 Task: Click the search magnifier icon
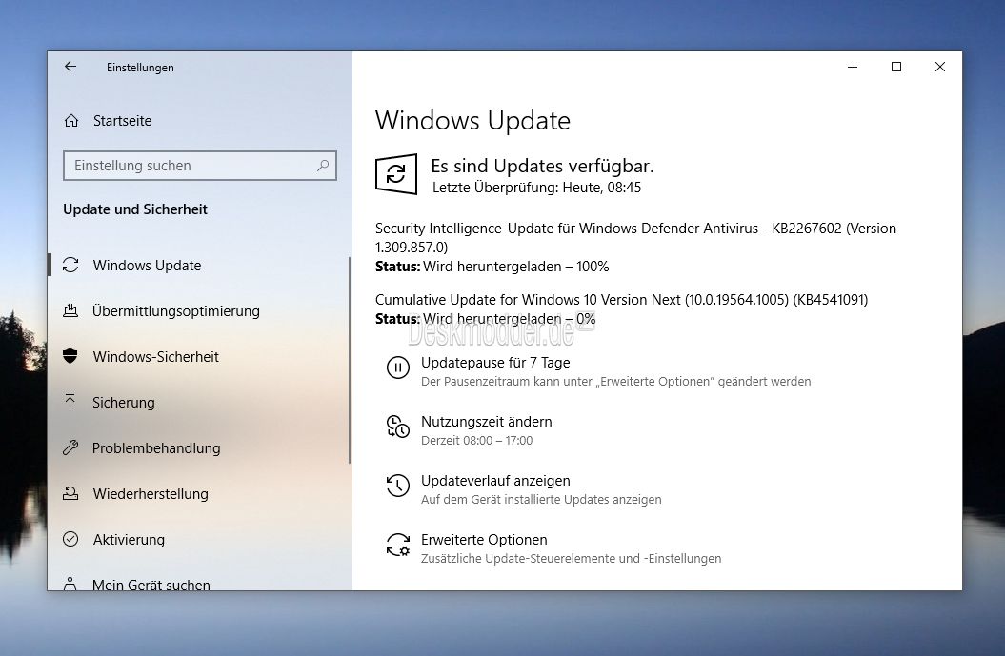pyautogui.click(x=323, y=166)
